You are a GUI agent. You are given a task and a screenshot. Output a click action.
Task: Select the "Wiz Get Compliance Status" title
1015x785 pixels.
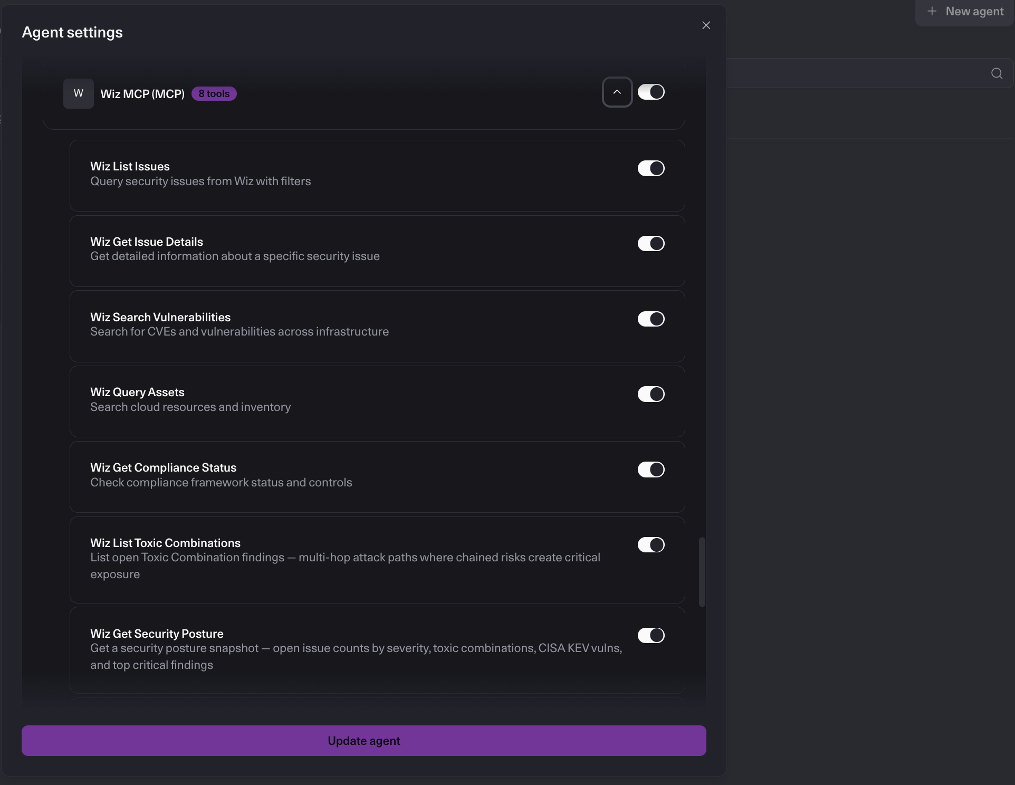pyautogui.click(x=163, y=467)
